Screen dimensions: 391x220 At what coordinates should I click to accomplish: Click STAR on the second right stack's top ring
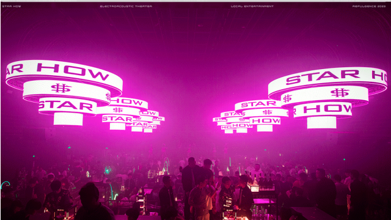(x=258, y=104)
